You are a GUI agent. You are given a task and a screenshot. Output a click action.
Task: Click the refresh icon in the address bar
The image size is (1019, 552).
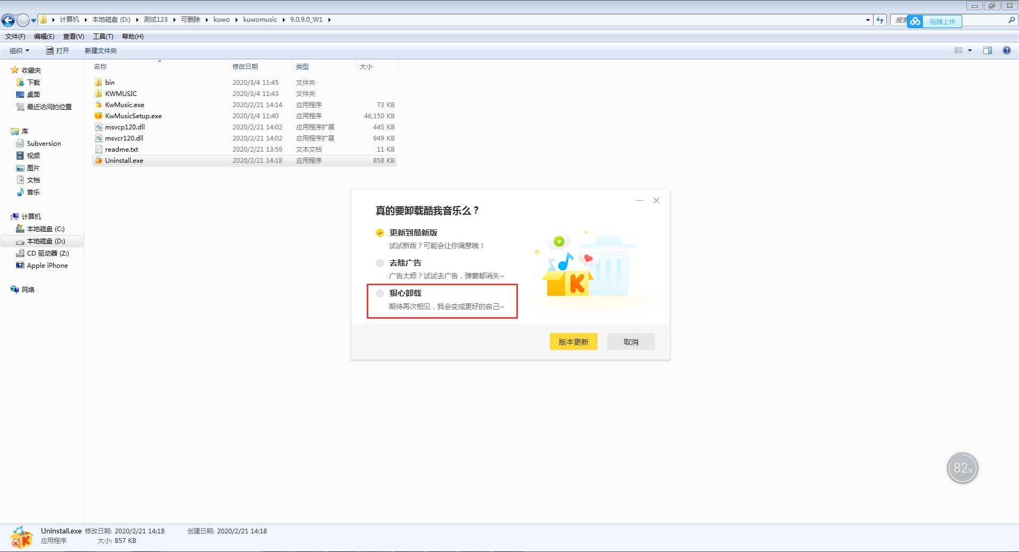click(880, 20)
